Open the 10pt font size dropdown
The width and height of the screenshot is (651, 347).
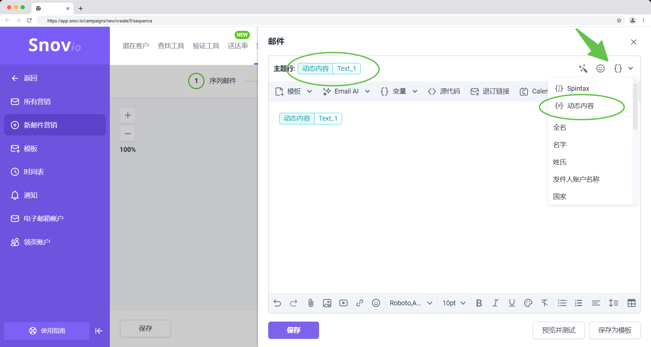tap(454, 303)
